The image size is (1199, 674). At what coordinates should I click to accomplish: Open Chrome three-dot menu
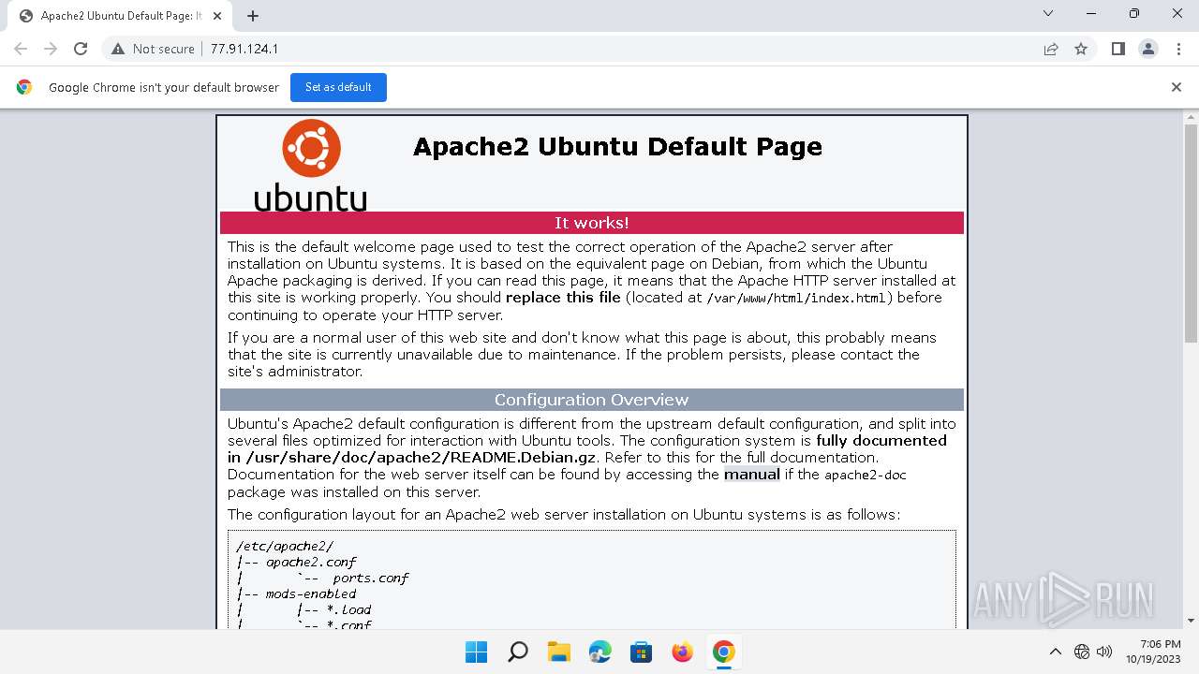1177,49
